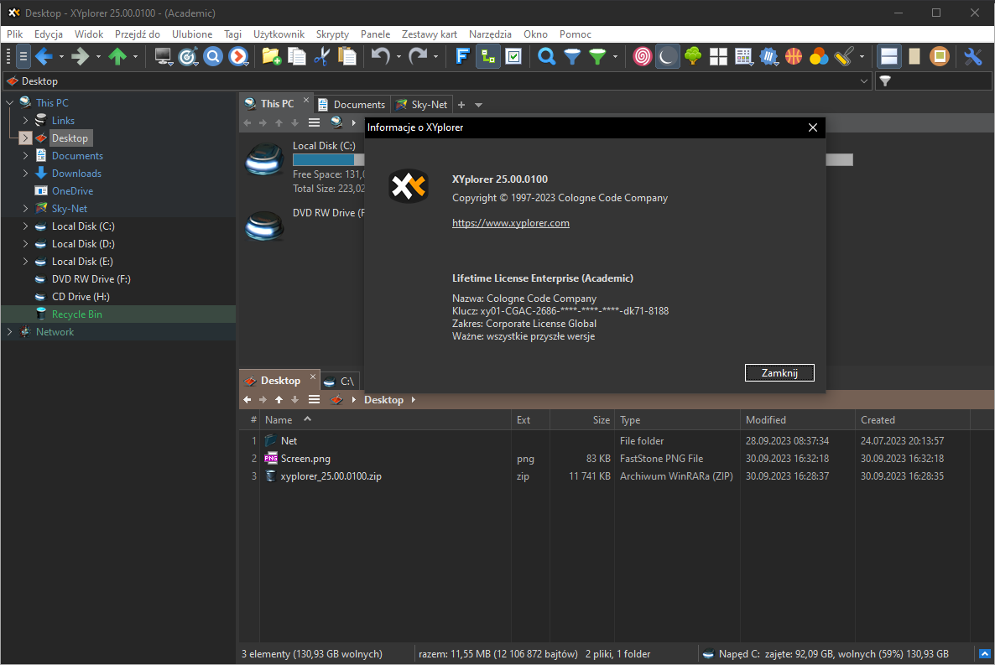Open the Narzędzia menu
995x665 pixels.
pos(490,34)
